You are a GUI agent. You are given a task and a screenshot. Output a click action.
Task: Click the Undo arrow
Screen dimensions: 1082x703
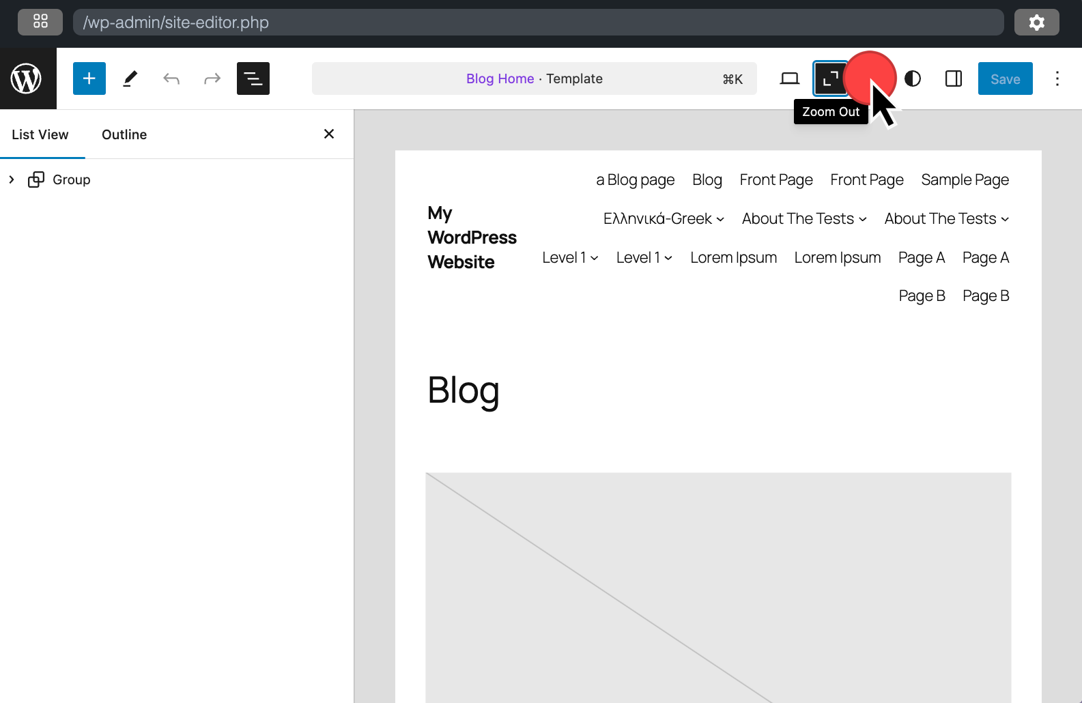pos(171,78)
